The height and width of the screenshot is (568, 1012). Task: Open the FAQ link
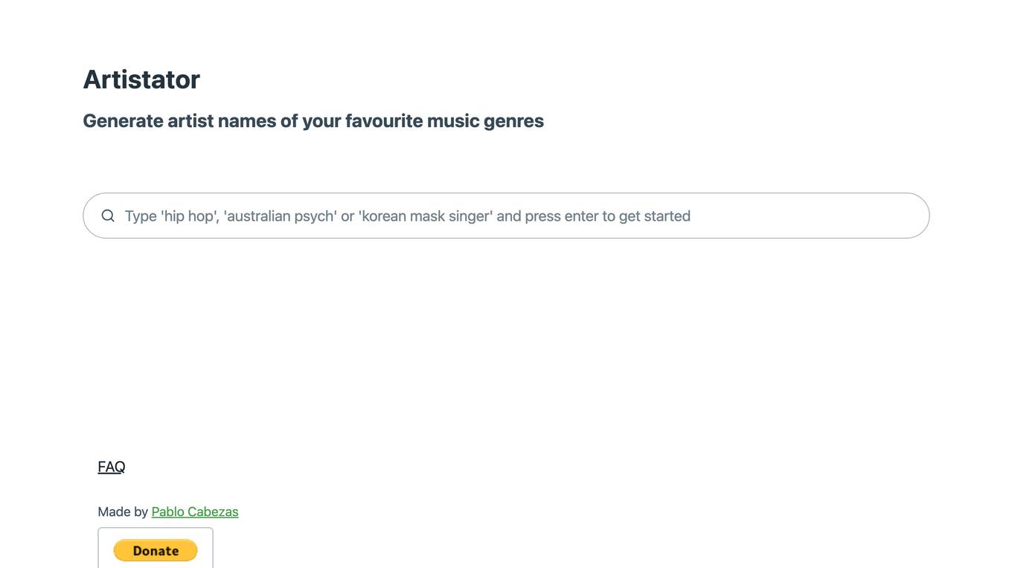click(112, 467)
